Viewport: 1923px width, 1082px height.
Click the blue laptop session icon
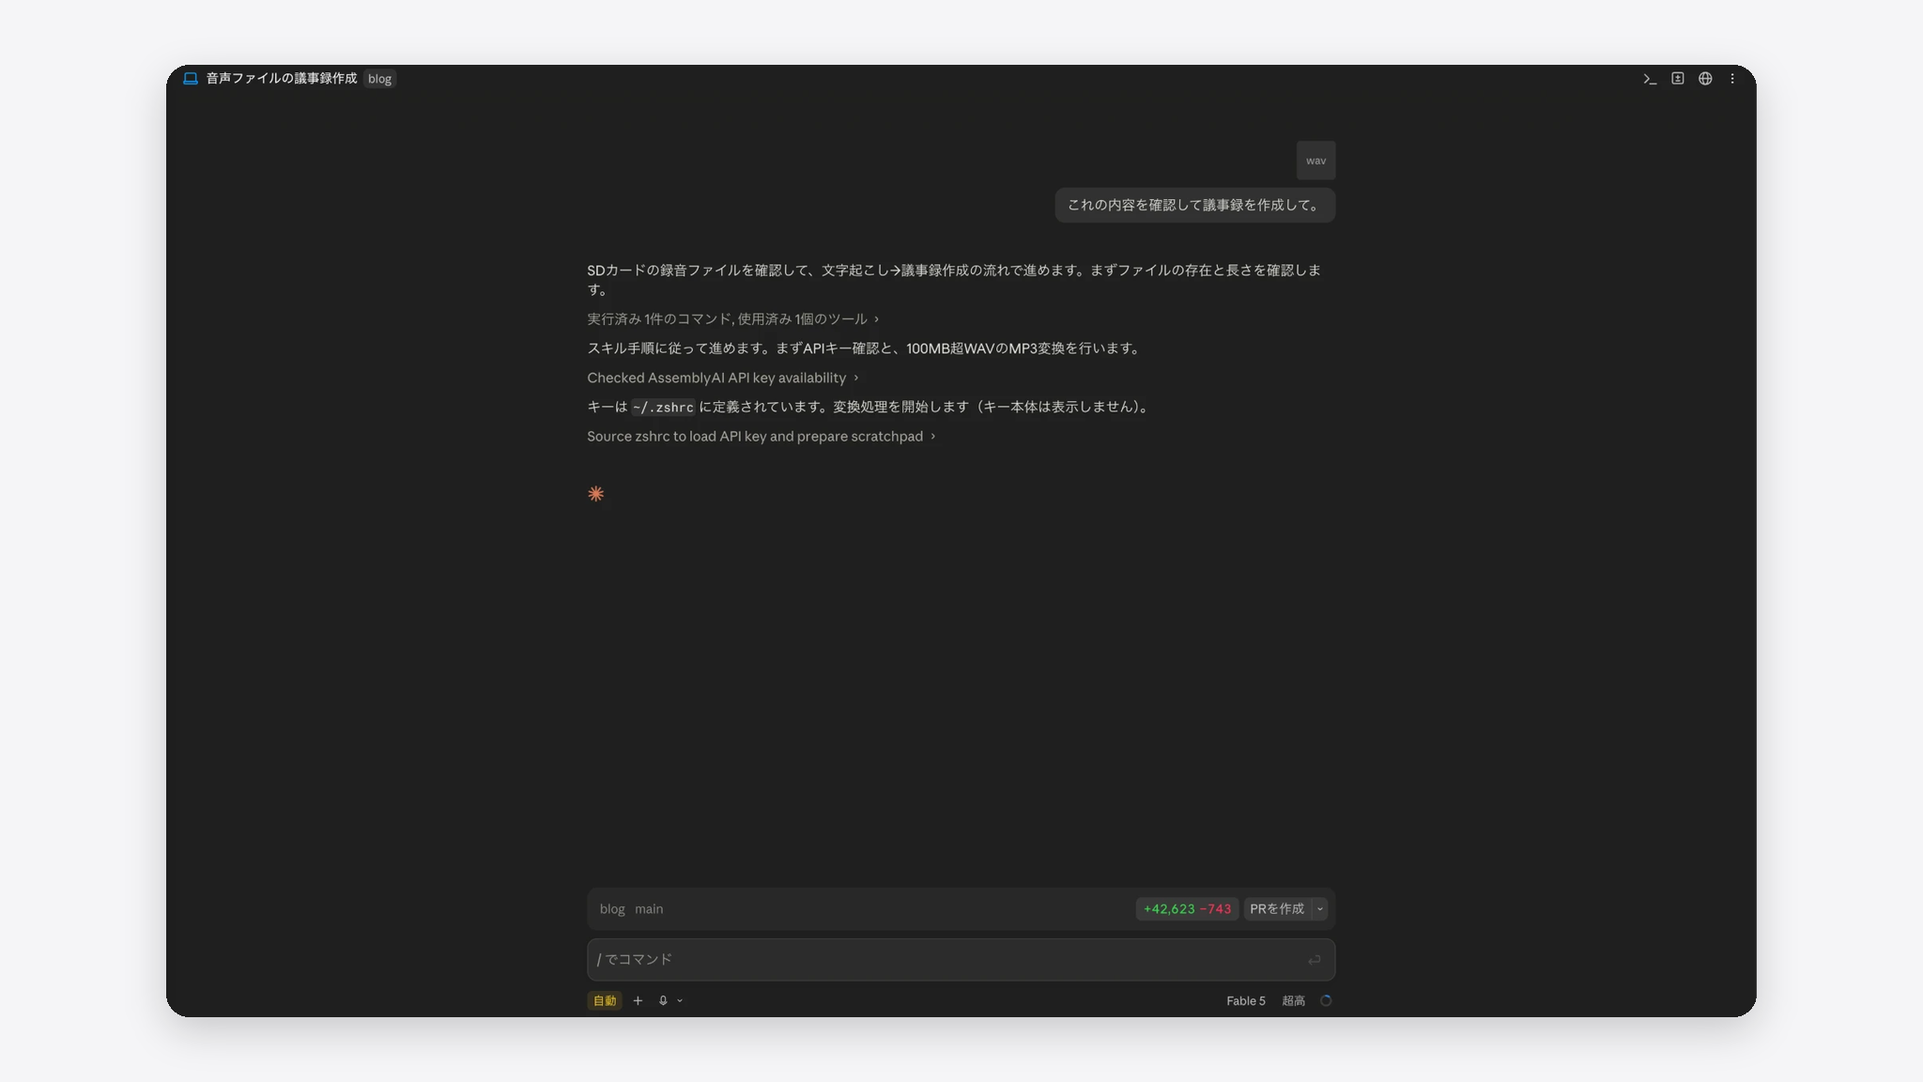click(191, 79)
